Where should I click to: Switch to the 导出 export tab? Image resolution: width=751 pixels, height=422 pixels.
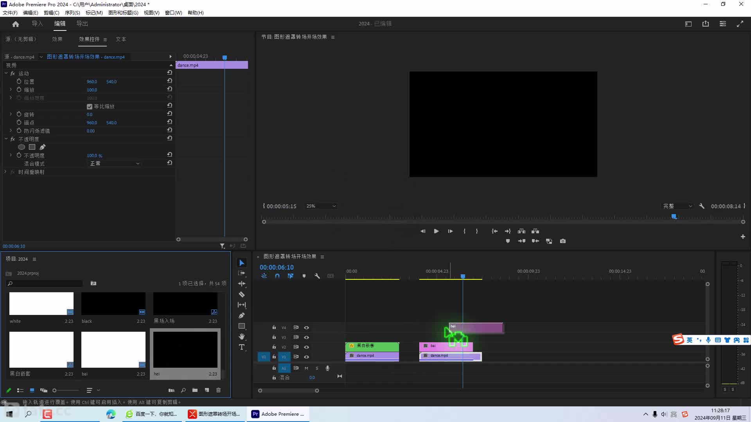[x=82, y=24]
